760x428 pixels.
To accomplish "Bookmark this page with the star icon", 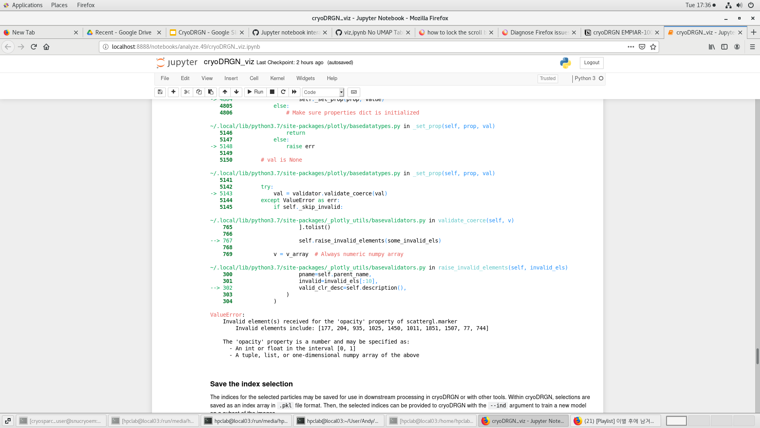I will coord(654,47).
